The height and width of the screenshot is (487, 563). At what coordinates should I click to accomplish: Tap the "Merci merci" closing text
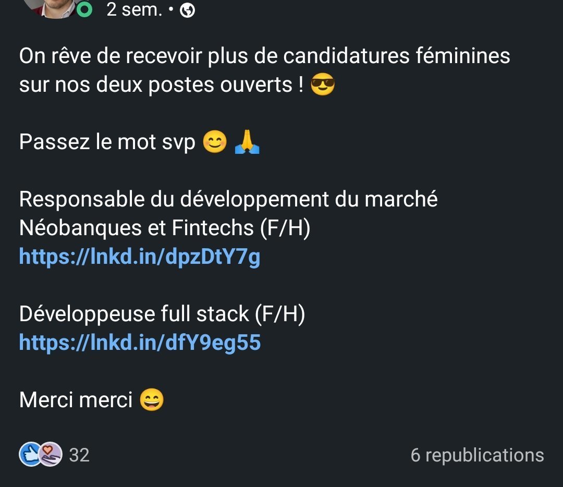pos(76,400)
